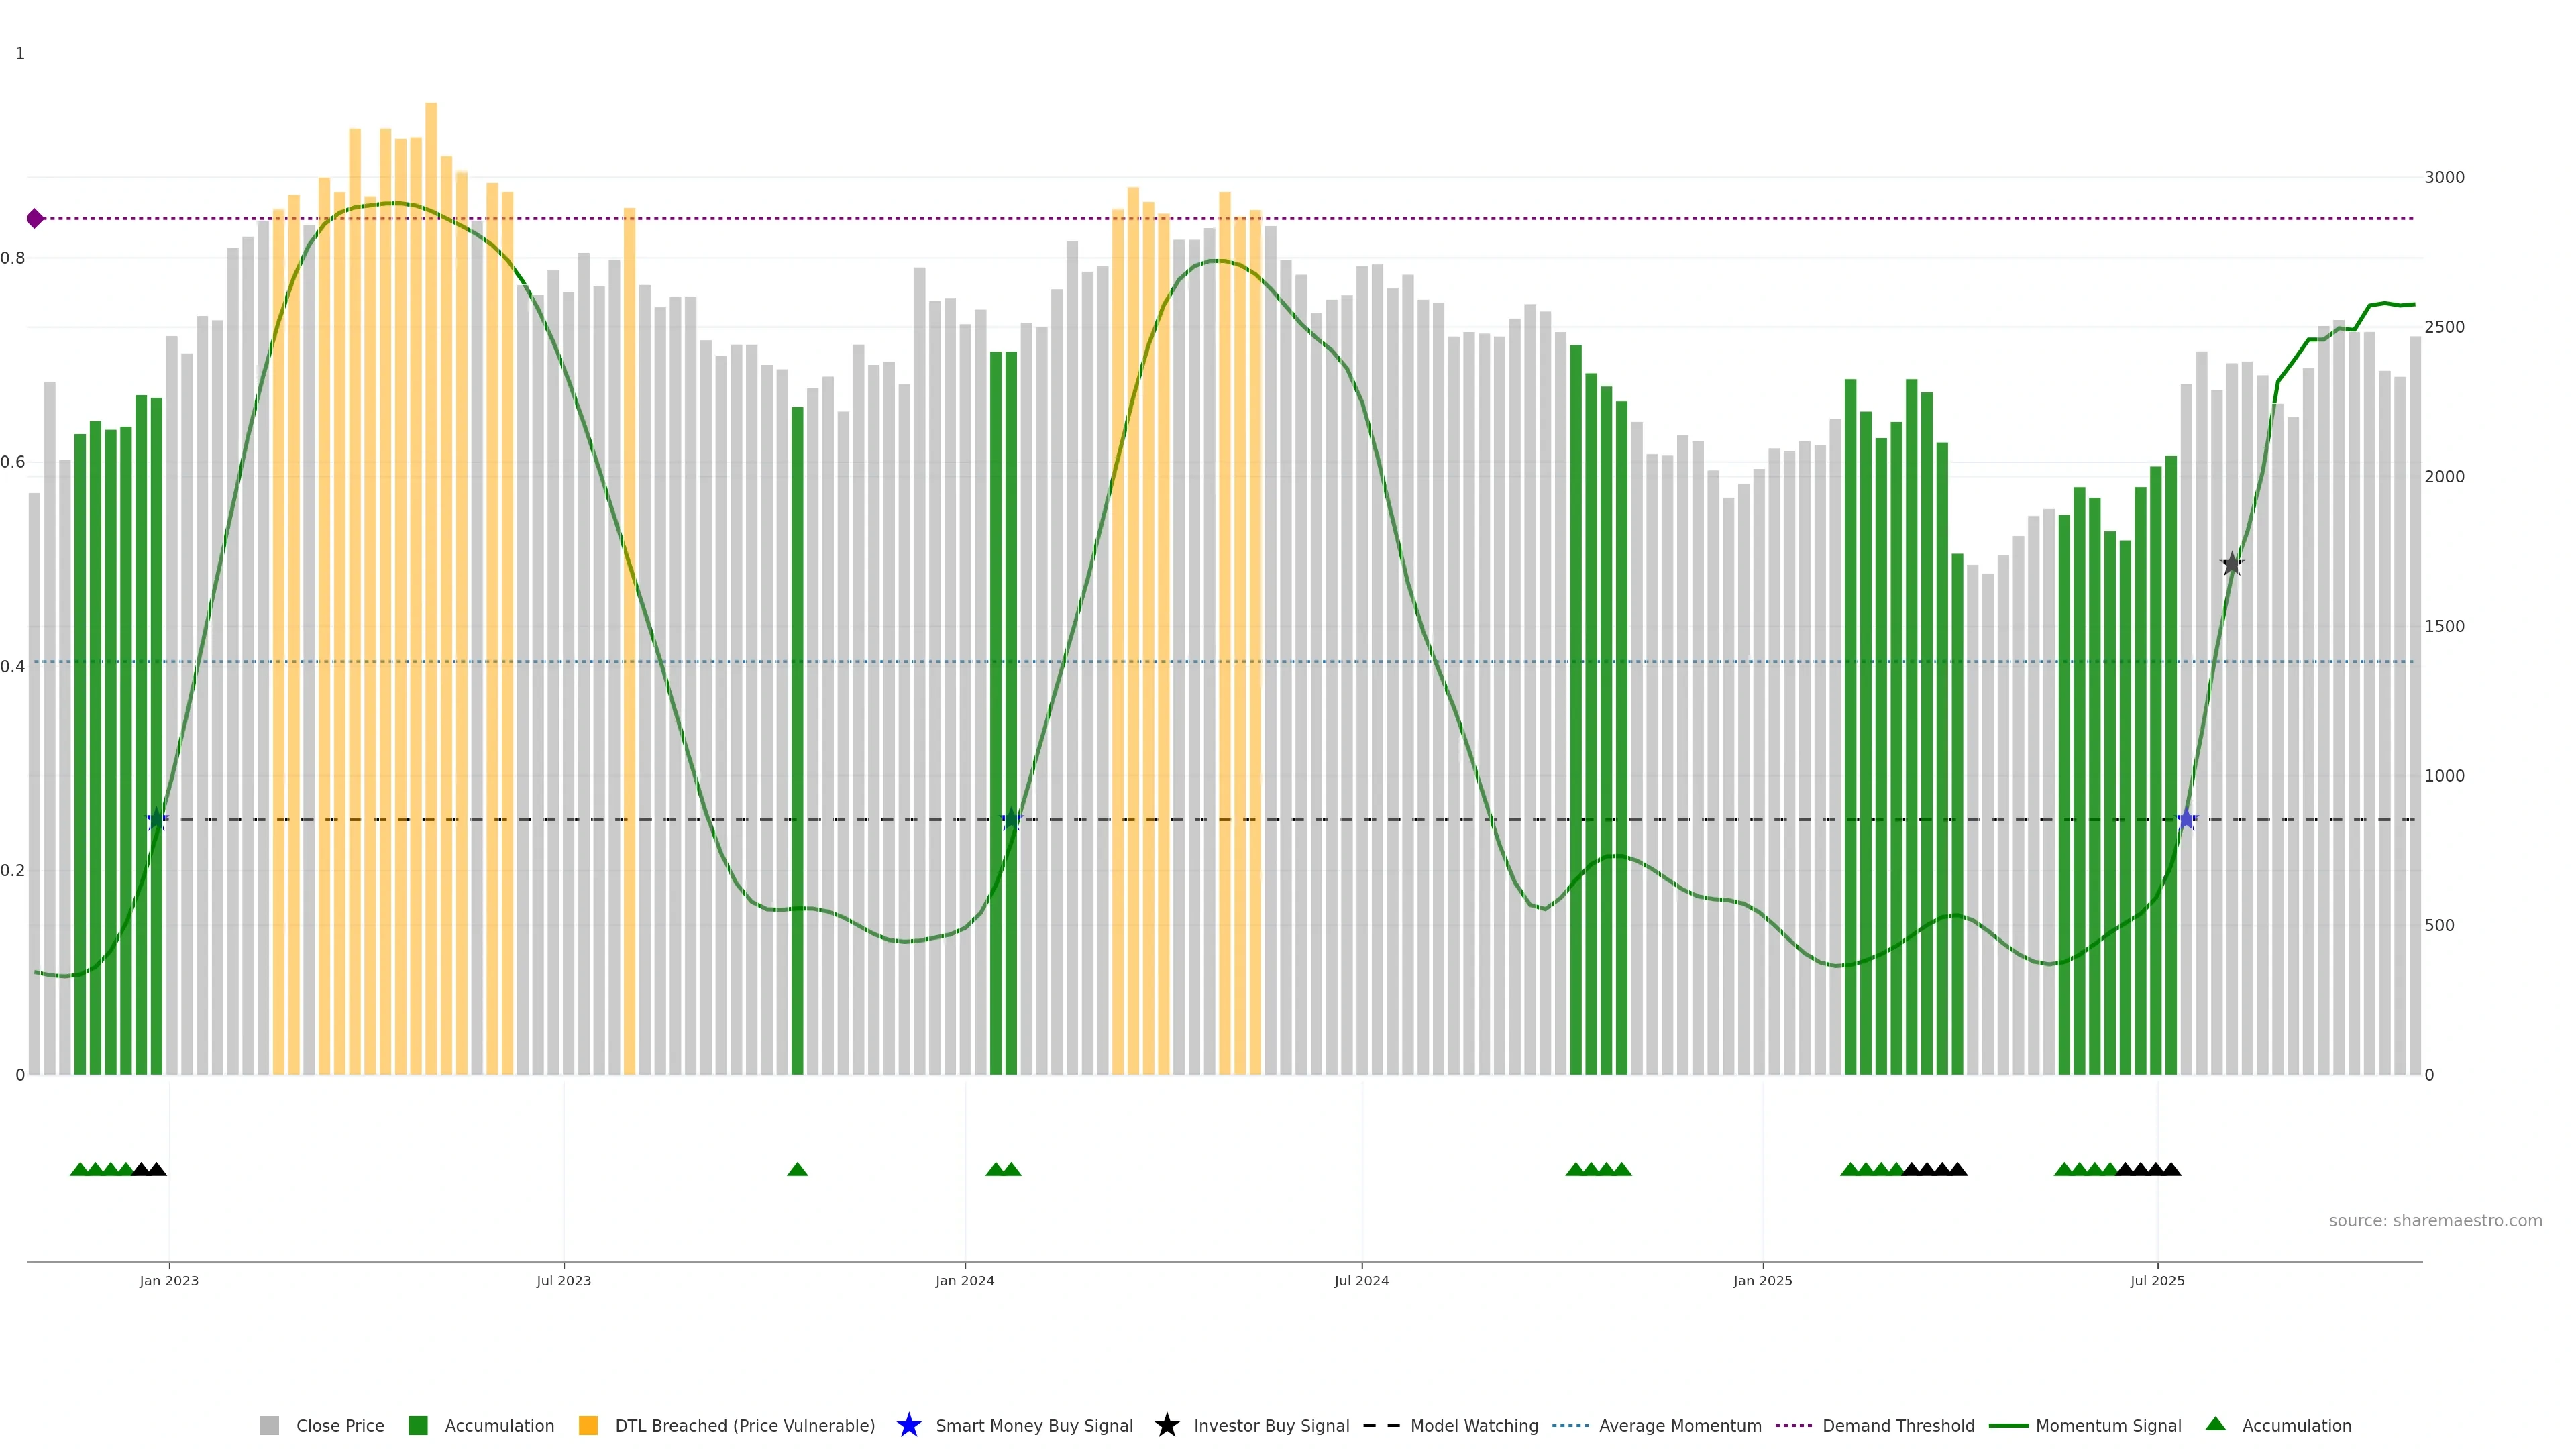Click the blue Smart Money star near July 2025

click(2186, 819)
